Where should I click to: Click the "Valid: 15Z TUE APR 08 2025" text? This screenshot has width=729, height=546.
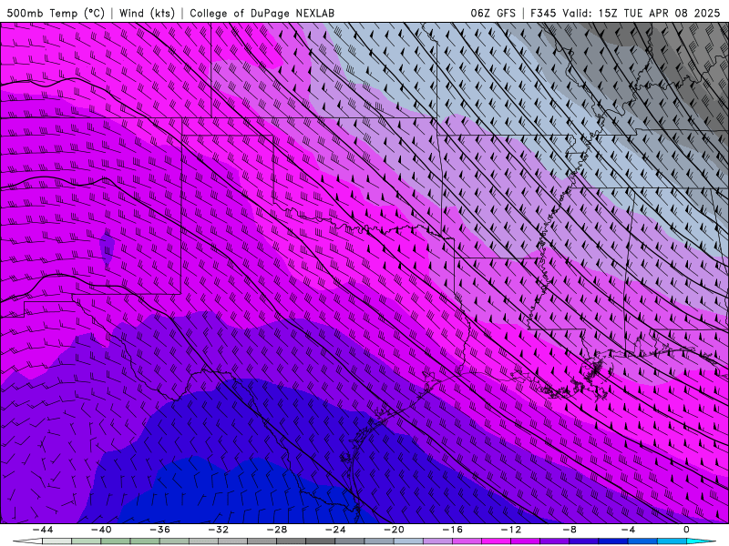coord(642,13)
